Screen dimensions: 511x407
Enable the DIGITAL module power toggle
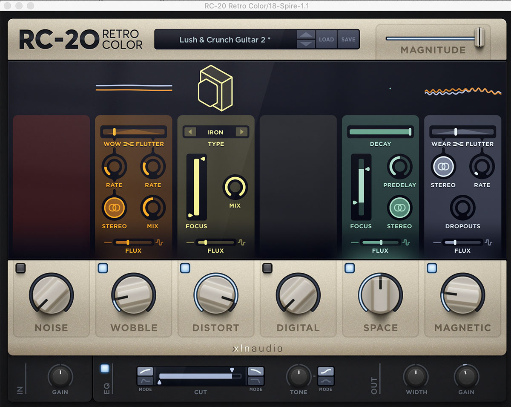click(x=267, y=268)
